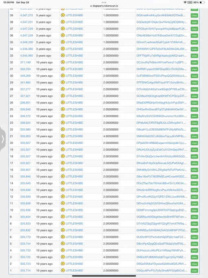This screenshot has width=208, height=278.
Task: Click LITTLESHIBE coin icon in row 18
Action: pyautogui.click(x=63, y=156)
